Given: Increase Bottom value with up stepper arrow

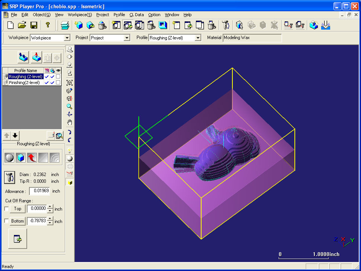Looking at the screenshot, I should pos(50,218).
